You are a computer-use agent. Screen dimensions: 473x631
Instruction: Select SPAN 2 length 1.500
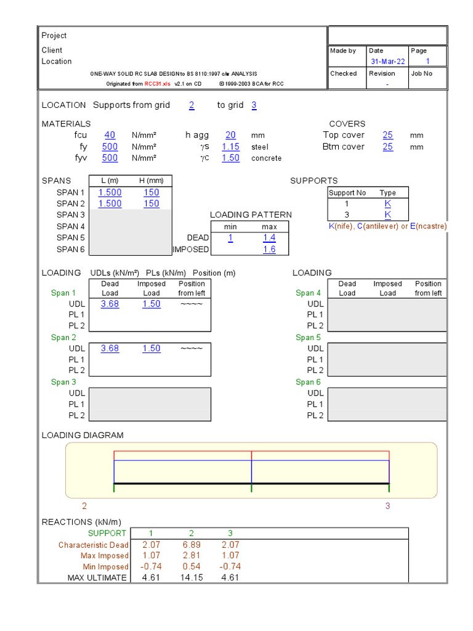pyautogui.click(x=110, y=203)
